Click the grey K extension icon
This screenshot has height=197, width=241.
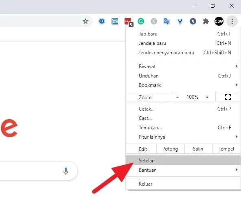(x=154, y=21)
